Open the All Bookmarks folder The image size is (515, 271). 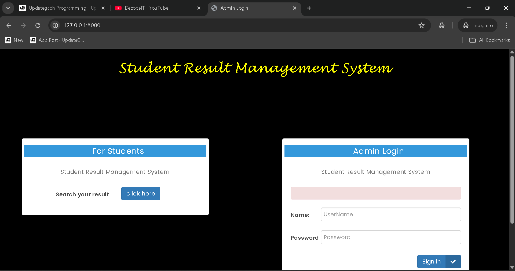click(x=490, y=40)
